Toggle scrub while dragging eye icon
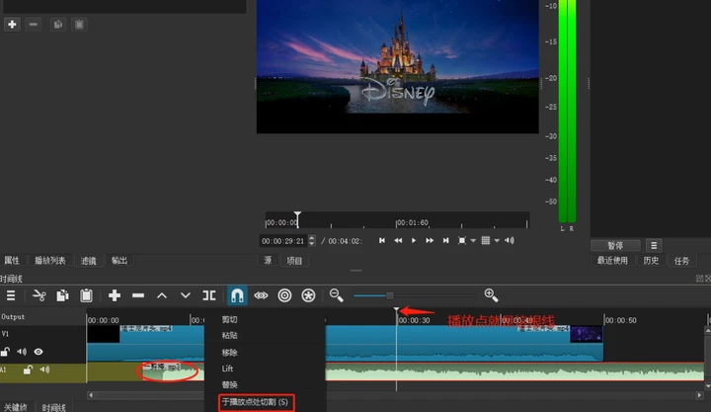Screen dimensions: 711x412 [261, 295]
